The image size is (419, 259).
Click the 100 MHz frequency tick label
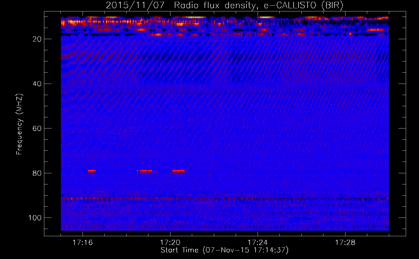[35, 218]
